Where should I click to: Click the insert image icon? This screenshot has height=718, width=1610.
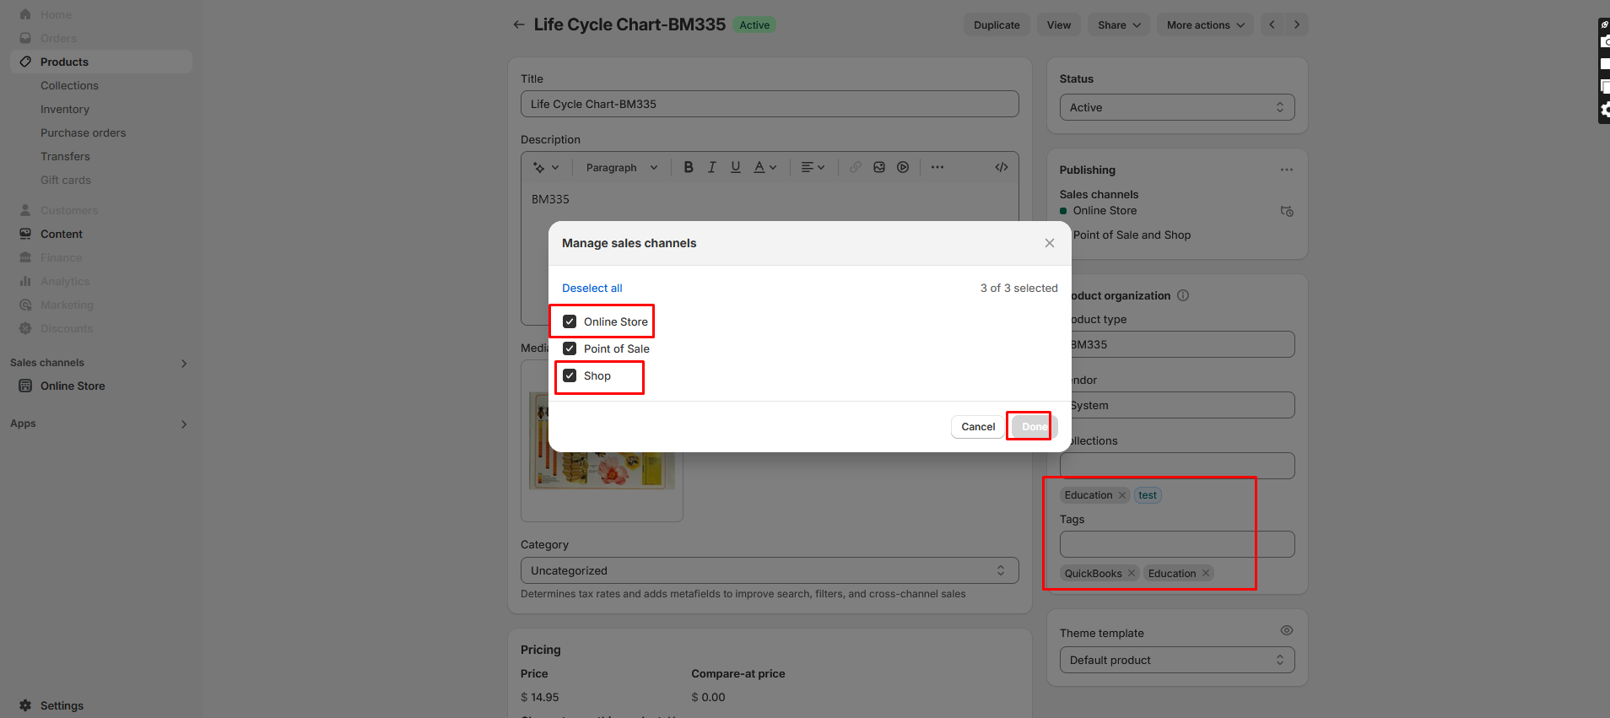click(879, 167)
